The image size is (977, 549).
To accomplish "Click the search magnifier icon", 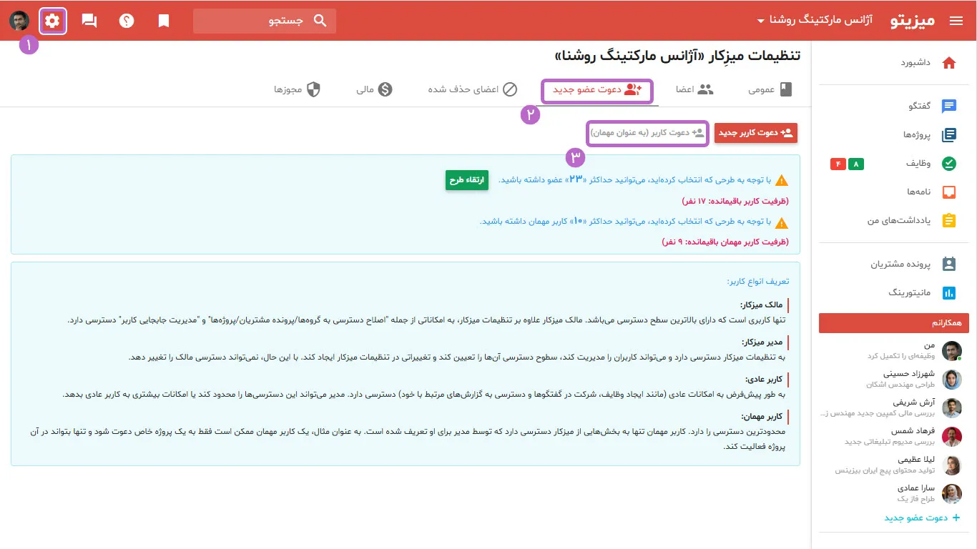I will pyautogui.click(x=320, y=21).
